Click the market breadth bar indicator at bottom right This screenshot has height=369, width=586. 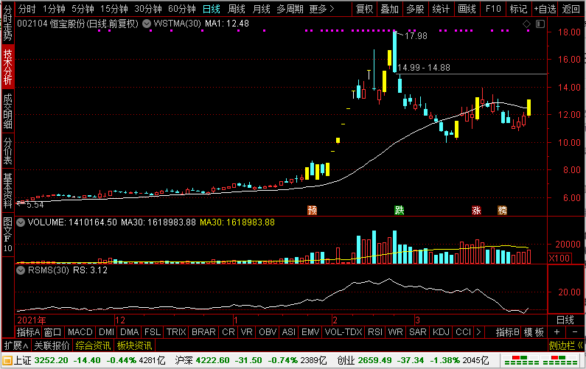tap(541, 360)
